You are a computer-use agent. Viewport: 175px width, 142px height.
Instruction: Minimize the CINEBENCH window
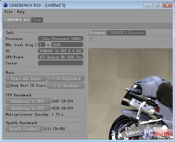coord(148,5)
